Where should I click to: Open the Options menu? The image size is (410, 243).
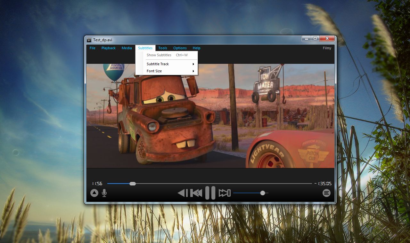(180, 48)
